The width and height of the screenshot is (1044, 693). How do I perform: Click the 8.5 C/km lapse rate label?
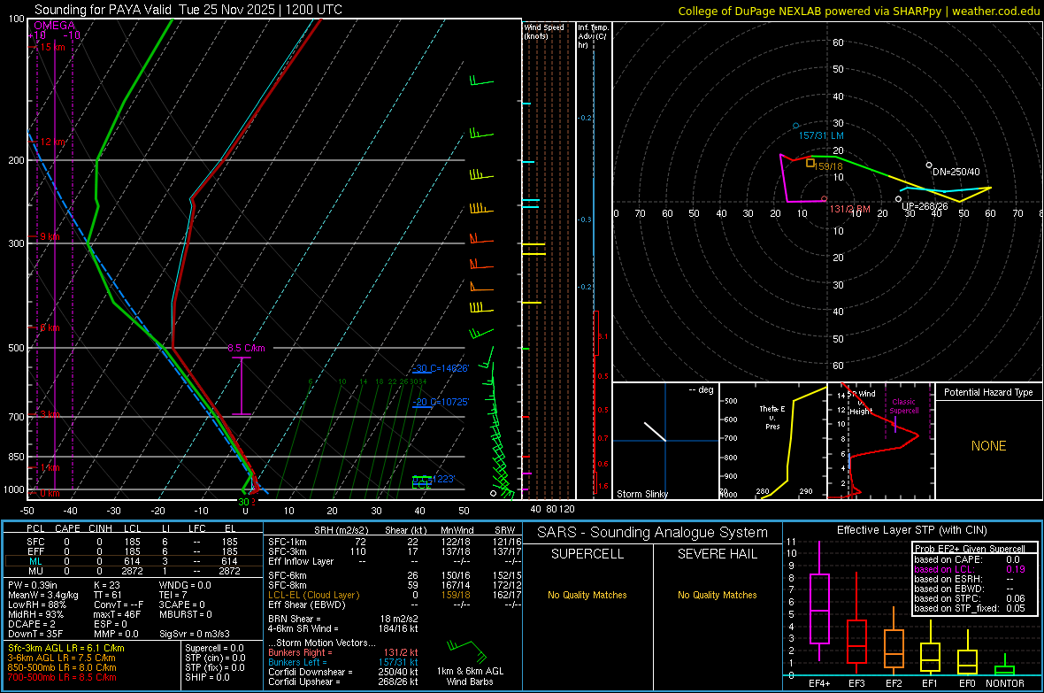[x=246, y=348]
